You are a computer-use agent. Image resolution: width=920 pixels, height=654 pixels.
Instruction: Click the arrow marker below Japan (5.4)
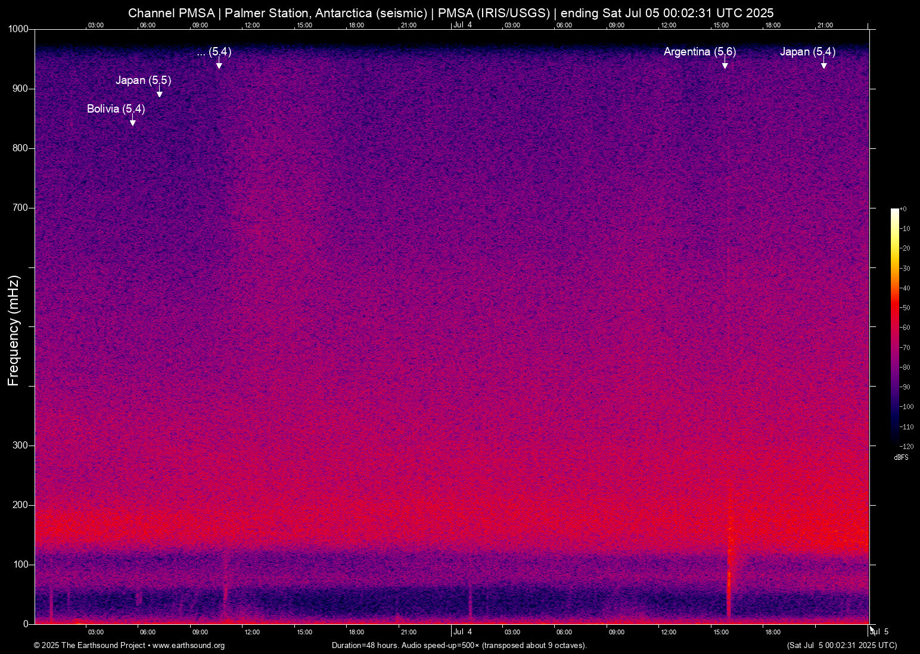824,63
